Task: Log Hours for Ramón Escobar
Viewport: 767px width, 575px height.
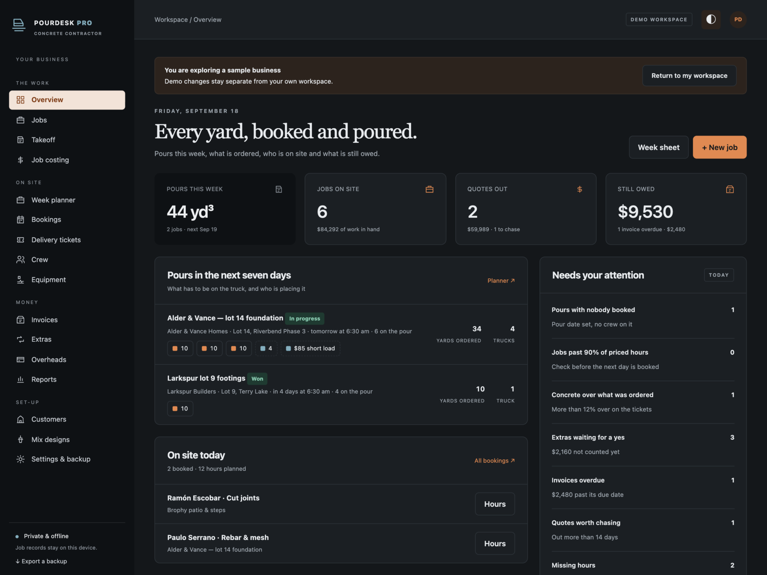Action: pyautogui.click(x=495, y=504)
